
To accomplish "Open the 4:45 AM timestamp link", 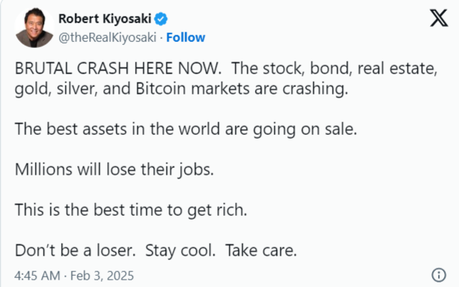I will point(37,276).
